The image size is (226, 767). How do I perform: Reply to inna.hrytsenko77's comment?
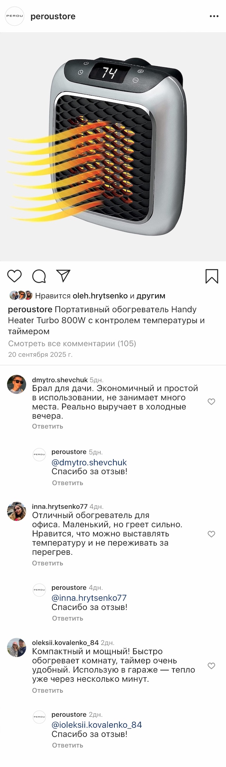[x=48, y=563]
